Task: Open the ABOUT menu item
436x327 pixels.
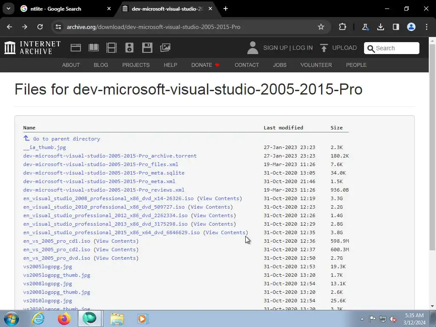Action: click(71, 65)
